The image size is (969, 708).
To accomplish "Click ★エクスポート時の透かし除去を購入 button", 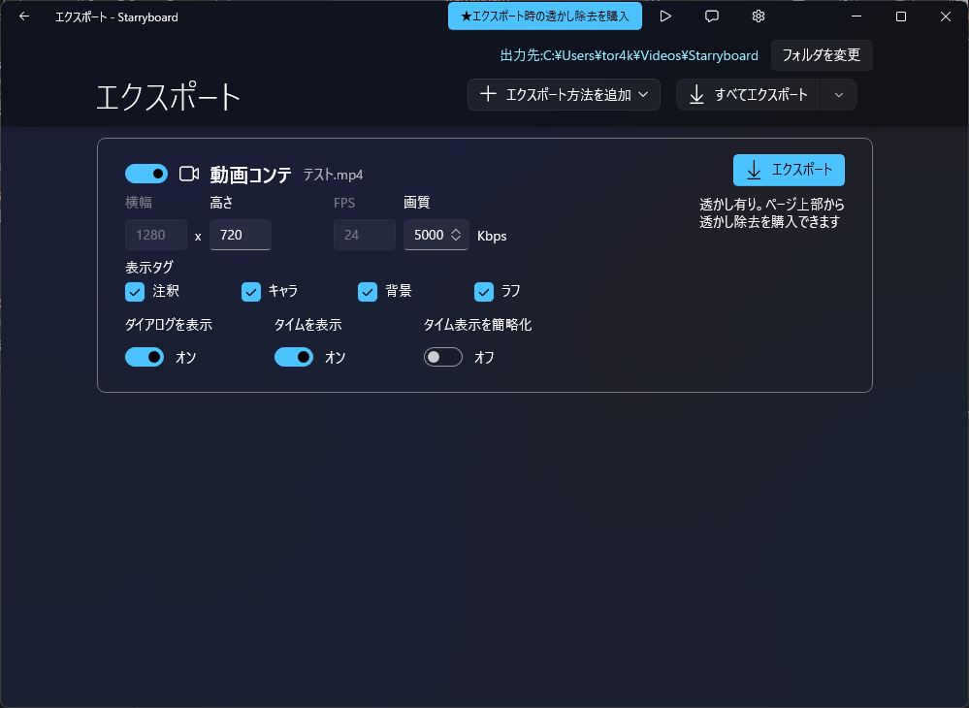I will 544,16.
